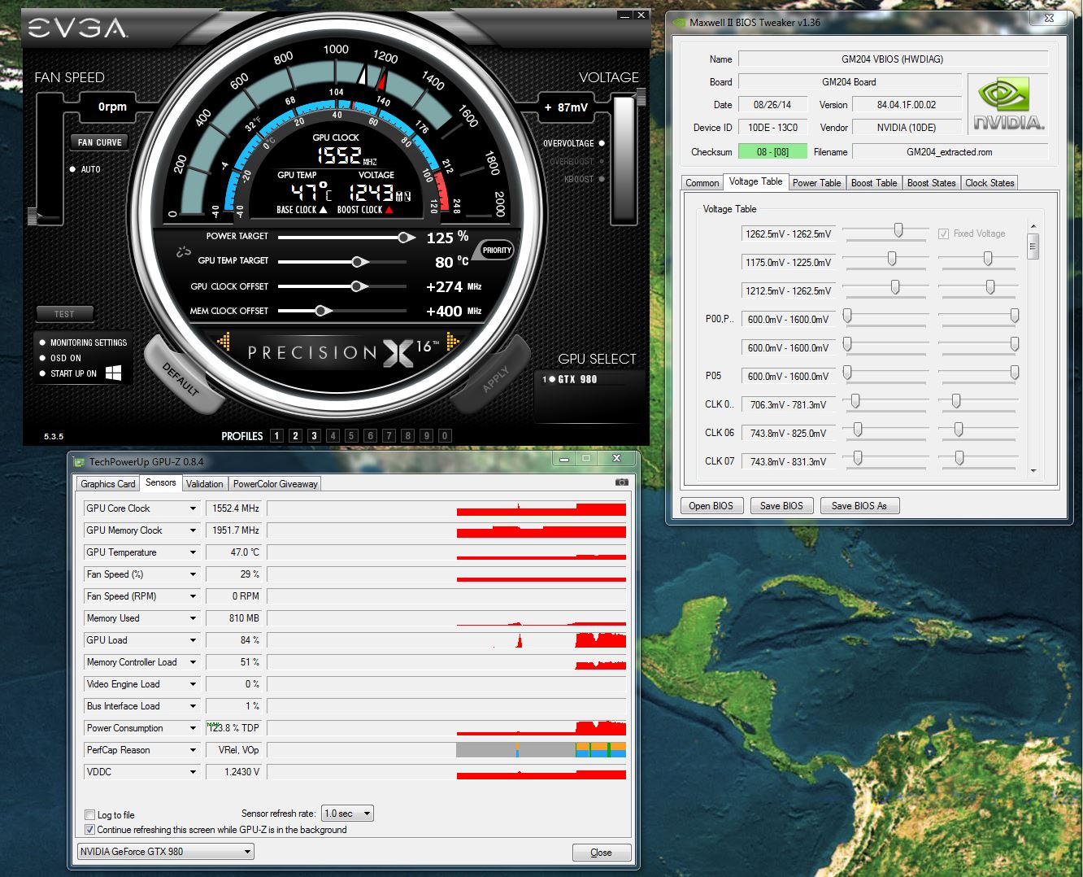Click the Windows logo next to Start Up
Viewport: 1083px width, 877px height.
114,373
